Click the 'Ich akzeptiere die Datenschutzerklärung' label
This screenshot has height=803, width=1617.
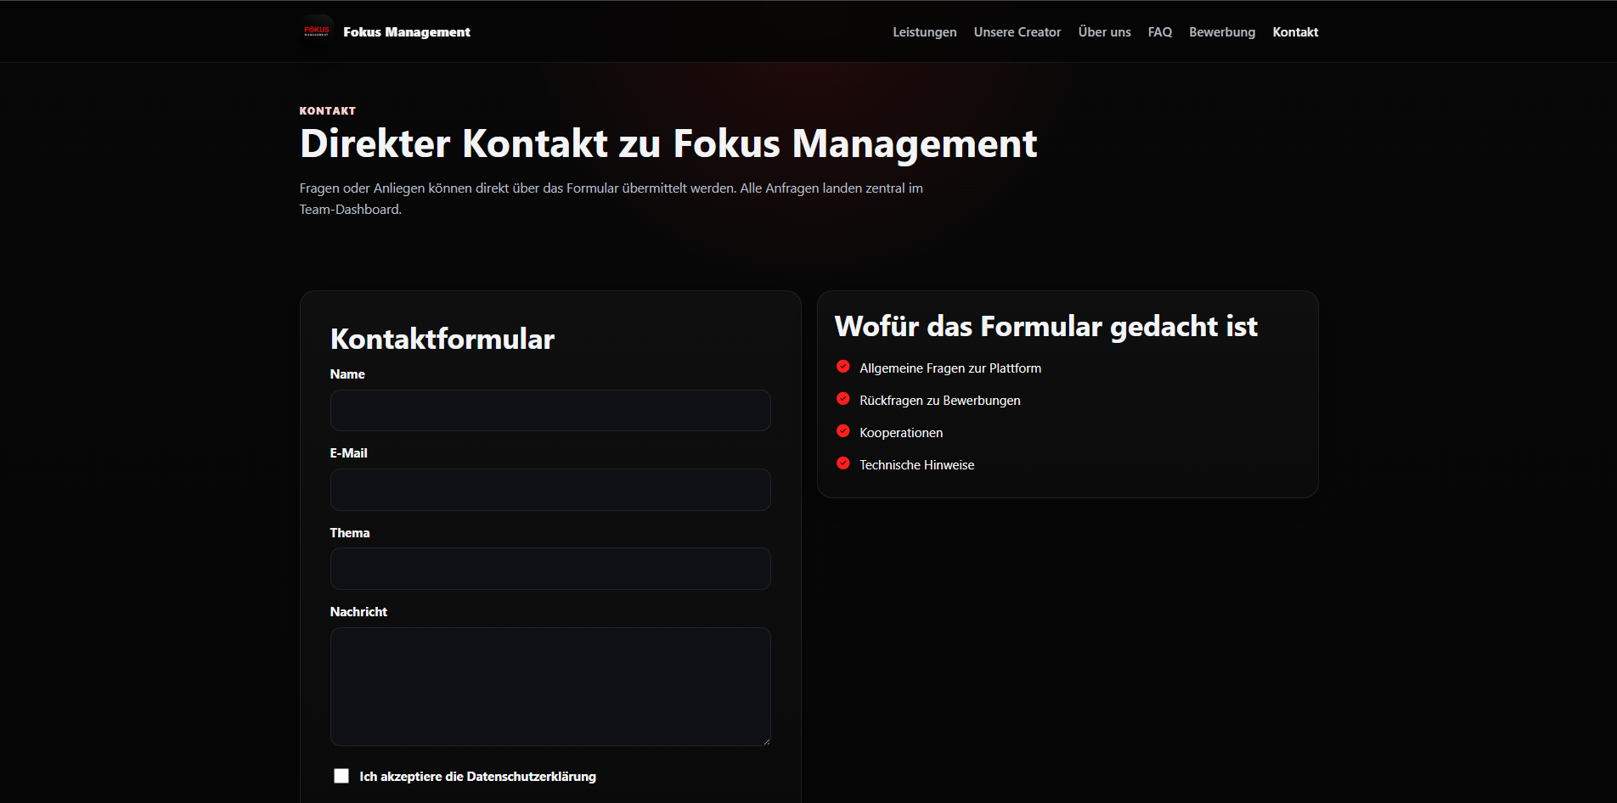[477, 777]
